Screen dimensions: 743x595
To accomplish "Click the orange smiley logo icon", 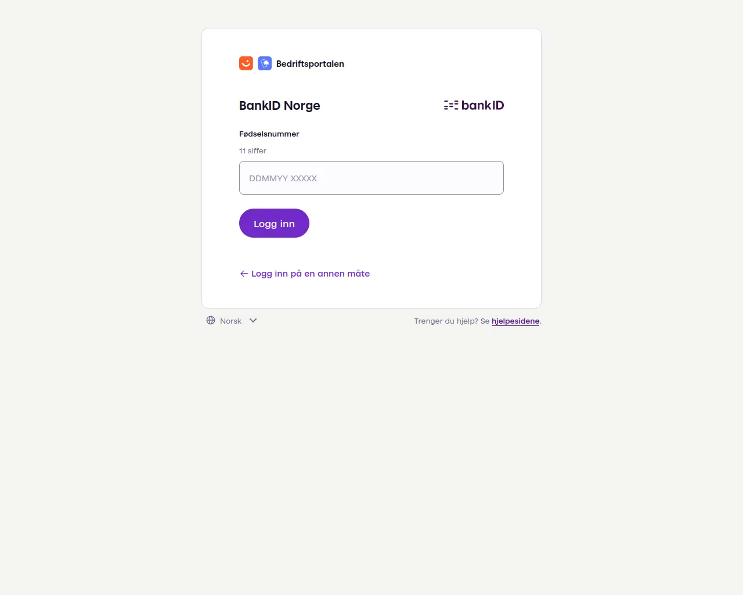I will (246, 63).
